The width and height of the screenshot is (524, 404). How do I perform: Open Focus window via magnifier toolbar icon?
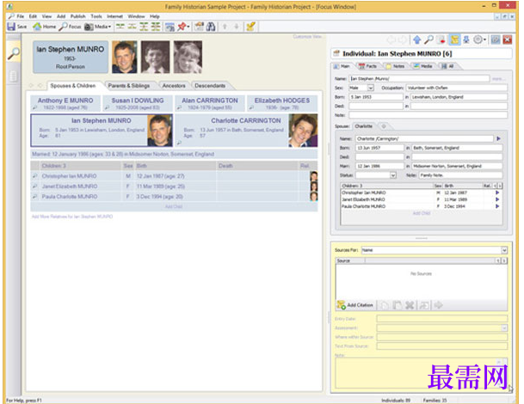70,27
